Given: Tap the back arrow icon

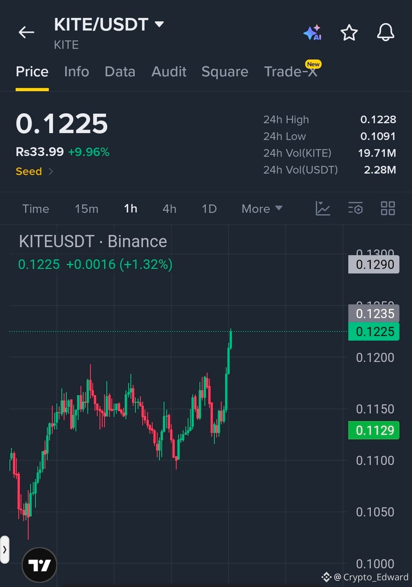Looking at the screenshot, I should 26,32.
